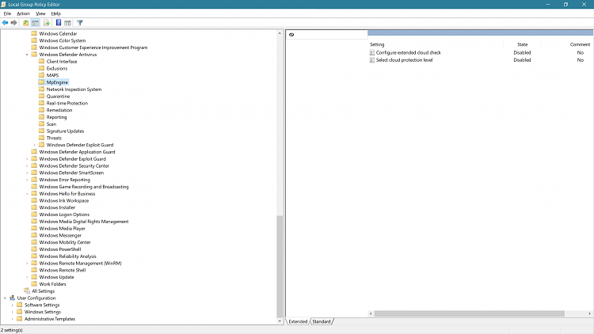Click the Windows Update folder icon
The width and height of the screenshot is (594, 334).
(34, 277)
